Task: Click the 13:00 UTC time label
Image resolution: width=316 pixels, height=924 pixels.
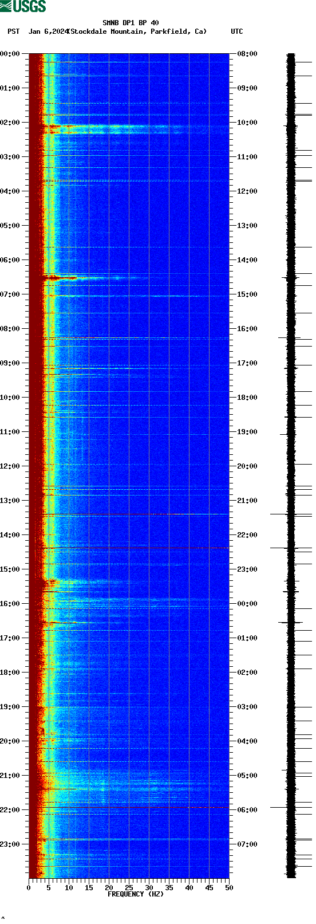Action: point(247,226)
